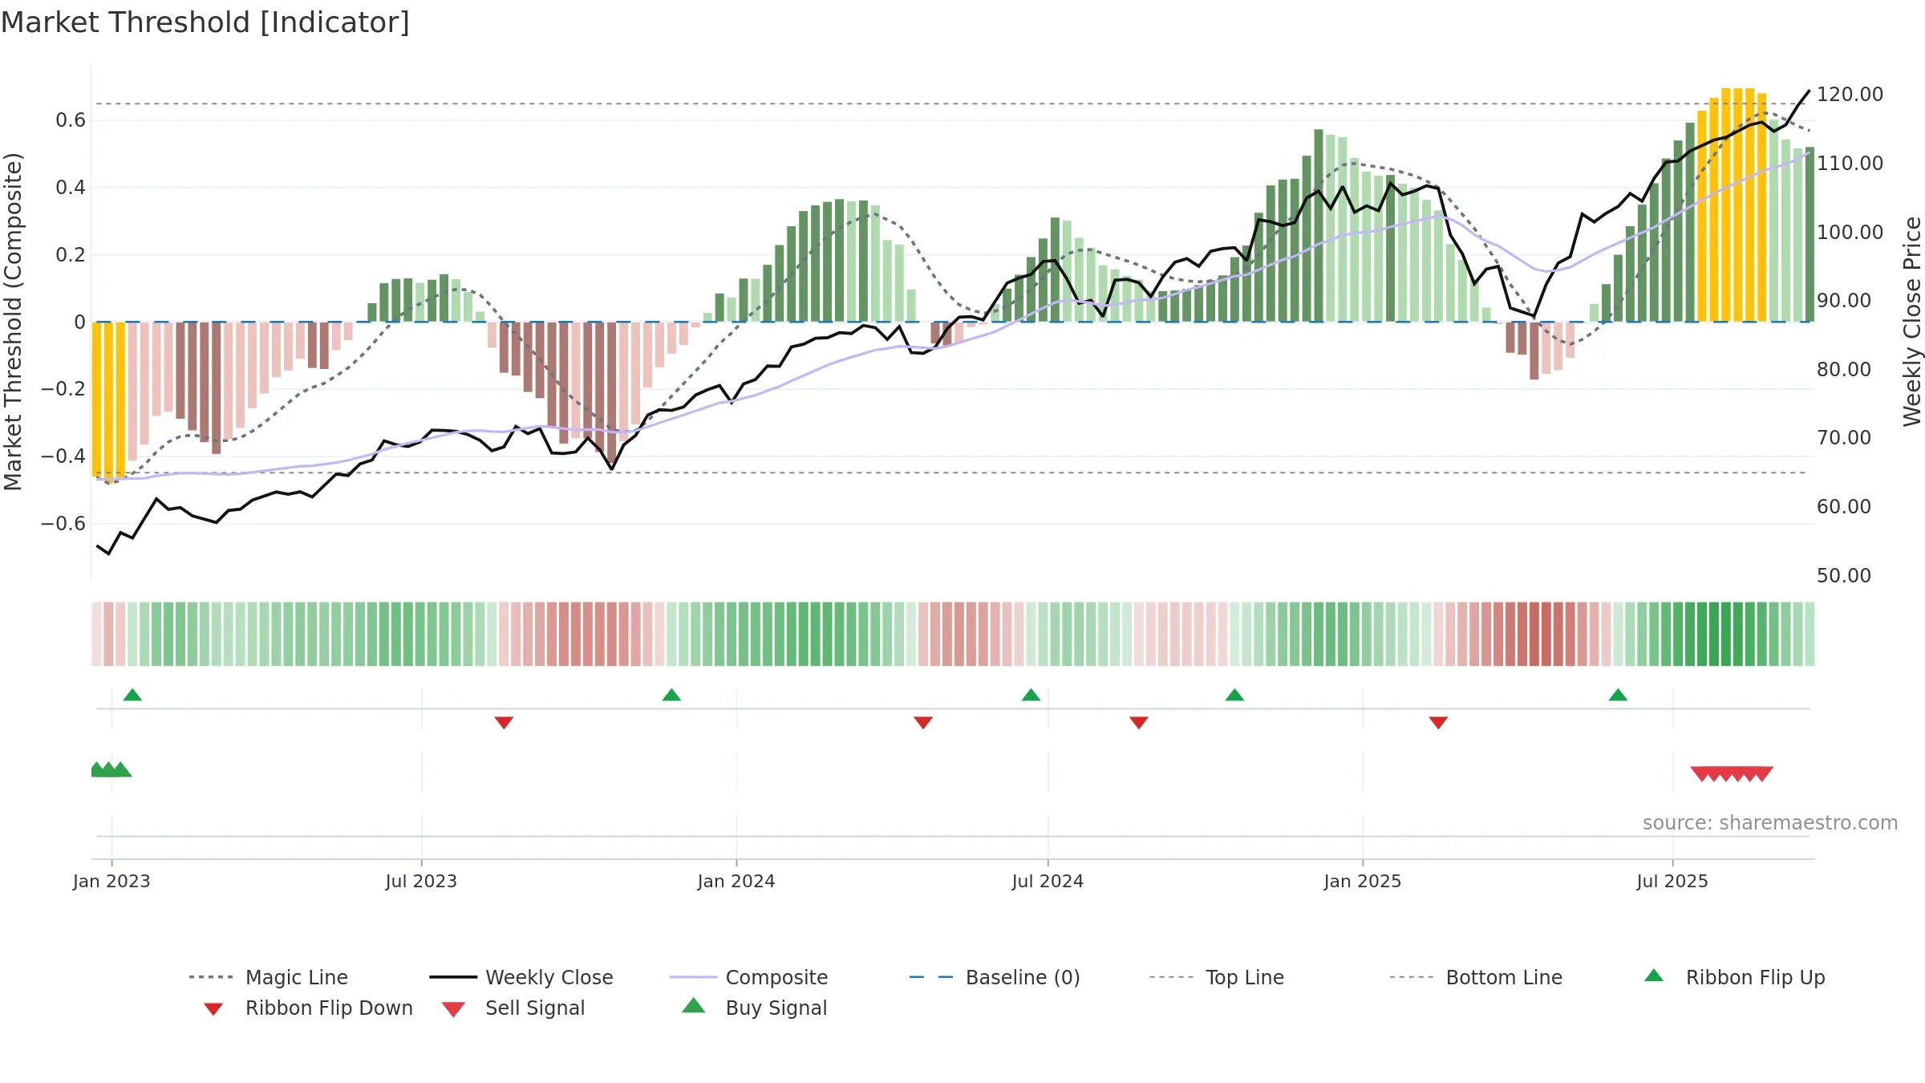
Task: Click the Jan 2025 x-axis label
Action: pyautogui.click(x=1363, y=882)
